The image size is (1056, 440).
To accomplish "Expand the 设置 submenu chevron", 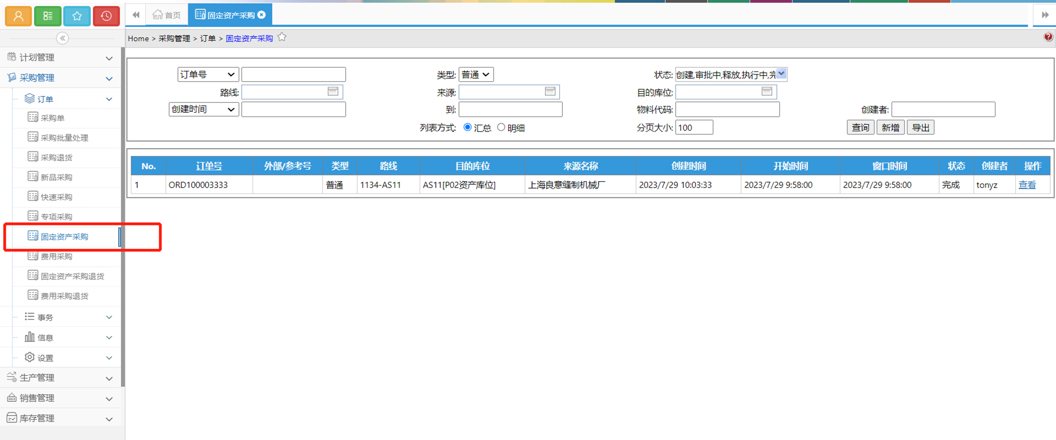I will pyautogui.click(x=109, y=358).
